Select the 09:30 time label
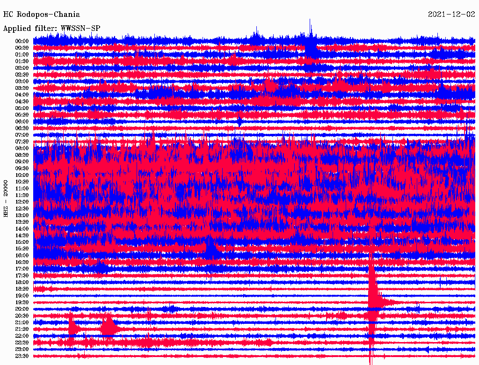 click(22, 168)
